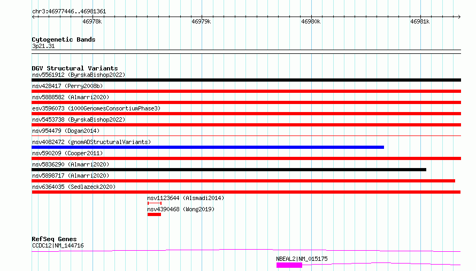Screen dimensions: 476x271
Task: Click label esv3596073 (1000GenomesConsortiumPhase3)
Action: [96, 108]
